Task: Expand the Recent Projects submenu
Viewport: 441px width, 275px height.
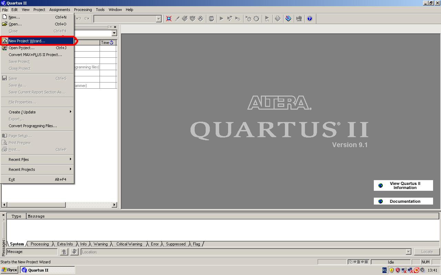Action: pyautogui.click(x=37, y=169)
